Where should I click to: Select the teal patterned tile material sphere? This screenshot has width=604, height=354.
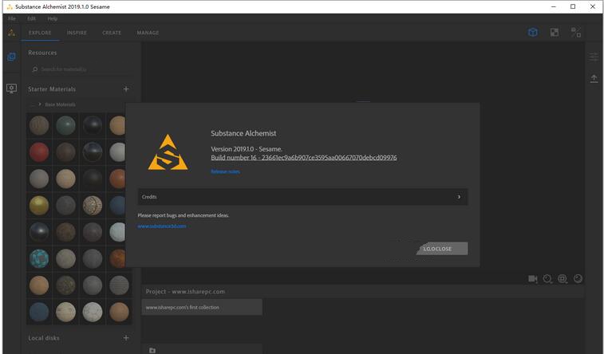pos(39,258)
